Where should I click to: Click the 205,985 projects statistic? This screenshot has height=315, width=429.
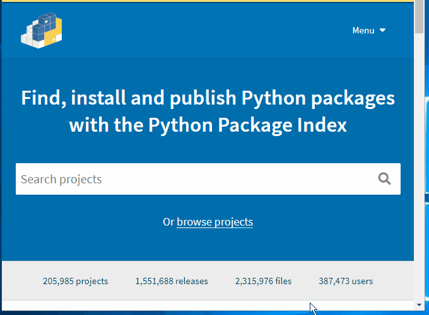(x=76, y=281)
